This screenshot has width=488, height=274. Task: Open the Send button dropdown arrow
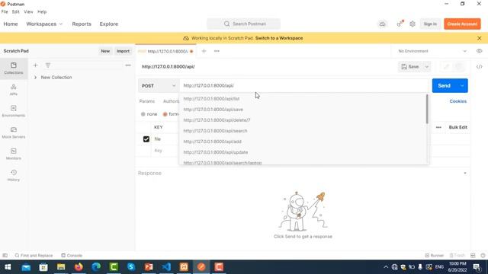(462, 86)
